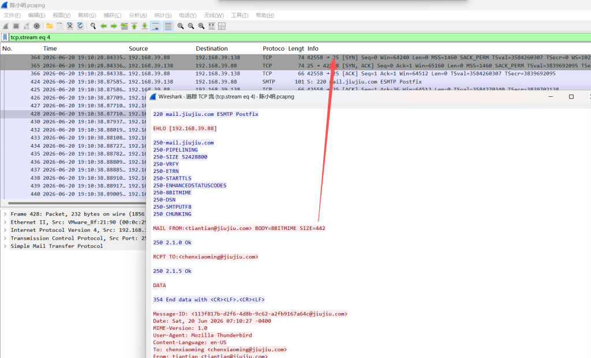Open the 视图(V) menu
Screen dimensions: 591x358
(x=61, y=15)
